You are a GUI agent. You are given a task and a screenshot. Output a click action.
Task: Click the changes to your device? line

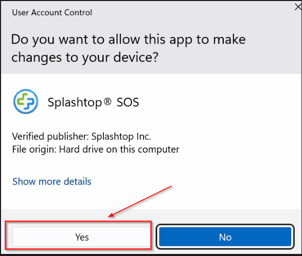pos(85,58)
